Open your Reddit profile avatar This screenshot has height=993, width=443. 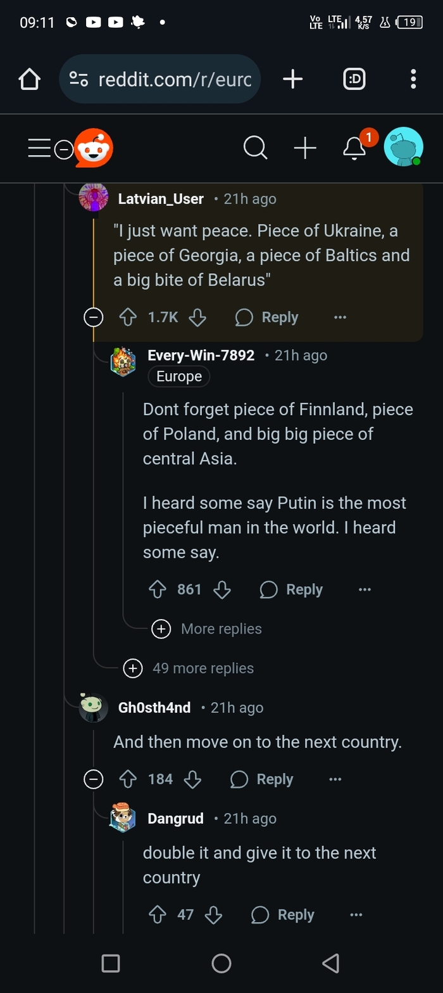click(x=403, y=148)
